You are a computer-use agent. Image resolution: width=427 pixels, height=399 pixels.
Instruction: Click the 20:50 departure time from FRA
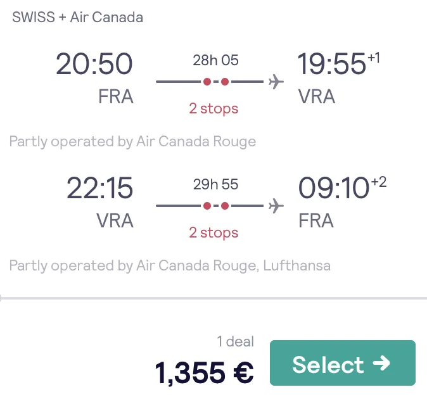[94, 64]
